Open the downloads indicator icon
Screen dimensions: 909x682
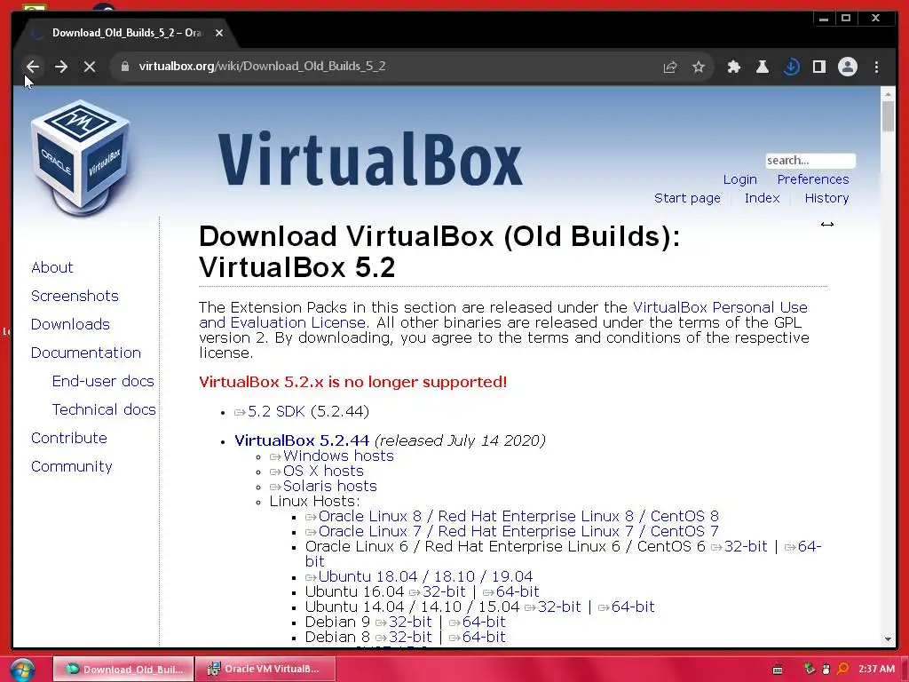[x=791, y=67]
